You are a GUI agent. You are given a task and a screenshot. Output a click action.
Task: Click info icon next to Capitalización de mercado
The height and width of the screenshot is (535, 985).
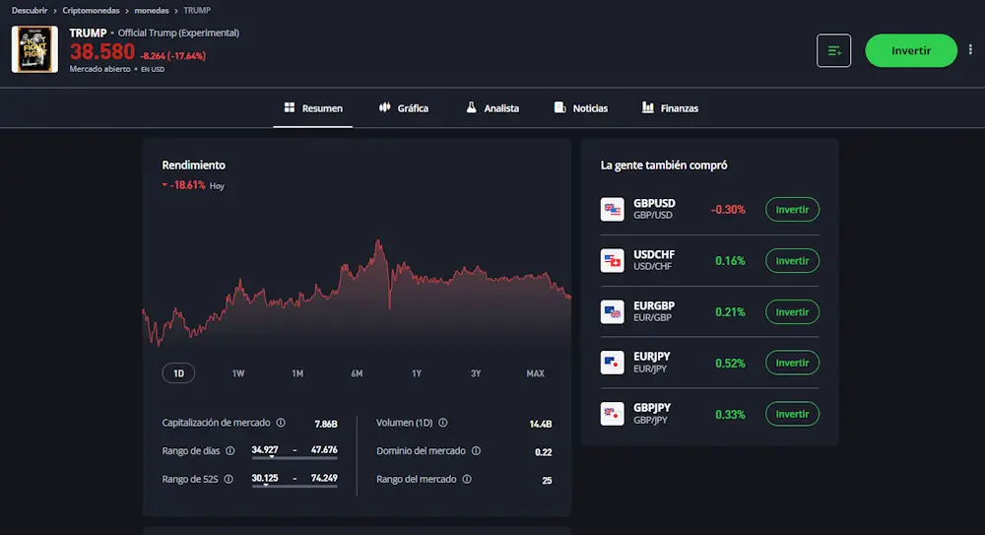281,423
